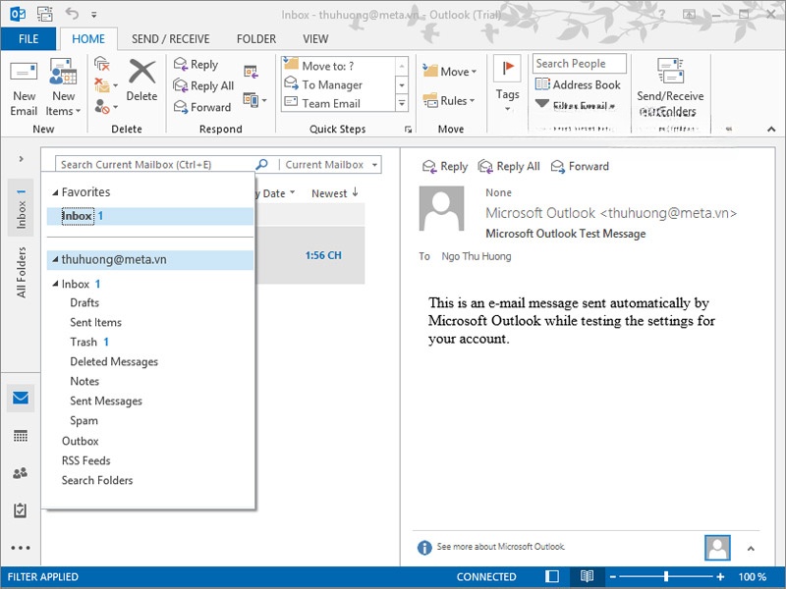Click the New Email icon
Image resolution: width=786 pixels, height=589 pixels.
(24, 88)
